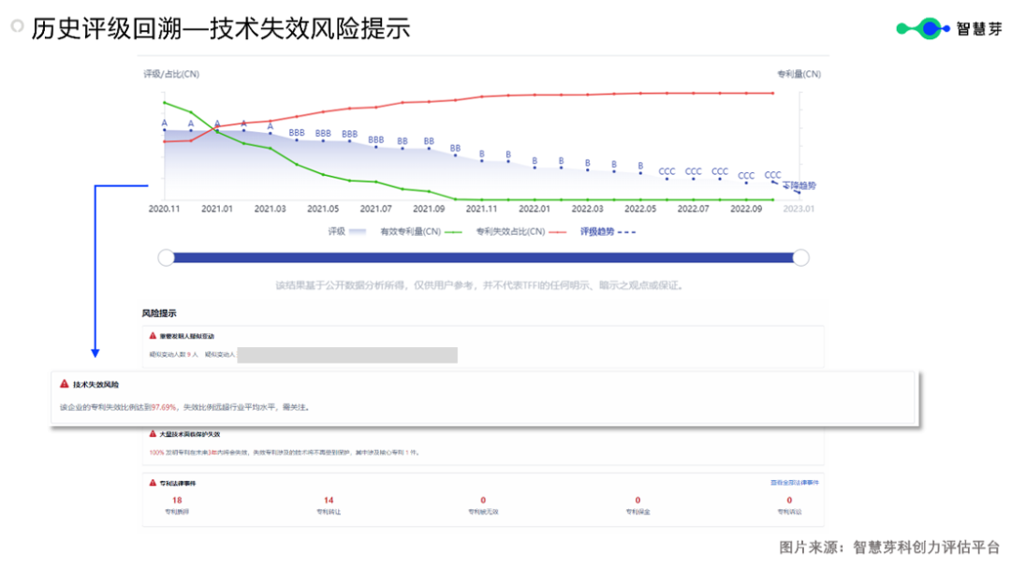Click the first risk alert's warning triangle
Viewport: 1011px width, 569px height.
pyautogui.click(x=153, y=335)
